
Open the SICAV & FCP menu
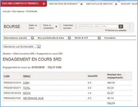click(x=81, y=38)
